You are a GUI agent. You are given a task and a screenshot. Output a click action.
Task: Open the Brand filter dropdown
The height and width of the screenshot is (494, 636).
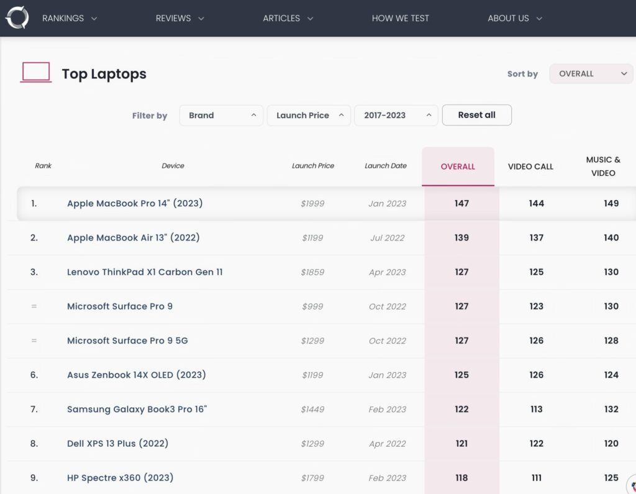[221, 116]
